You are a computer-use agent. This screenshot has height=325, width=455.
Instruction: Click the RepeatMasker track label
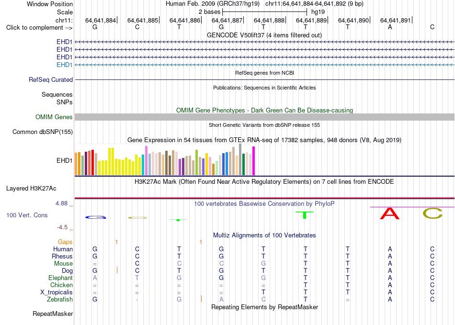point(53,314)
